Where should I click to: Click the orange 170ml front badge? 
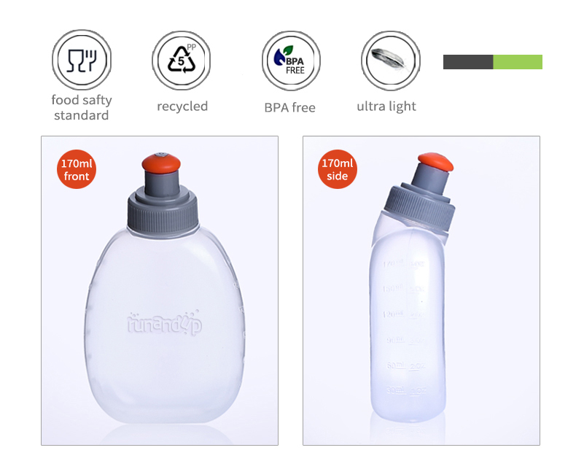pos(77,169)
